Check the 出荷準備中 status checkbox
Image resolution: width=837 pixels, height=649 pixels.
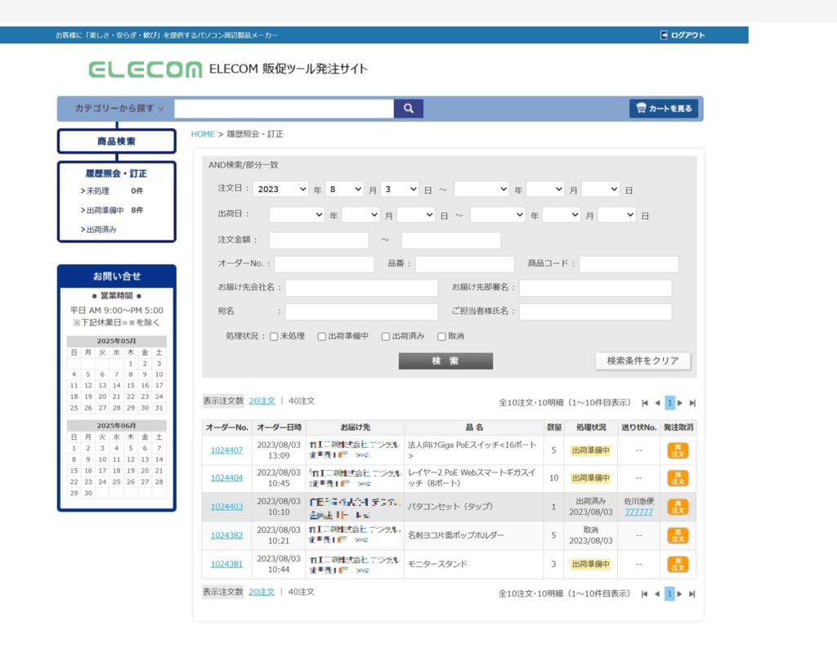pyautogui.click(x=322, y=337)
